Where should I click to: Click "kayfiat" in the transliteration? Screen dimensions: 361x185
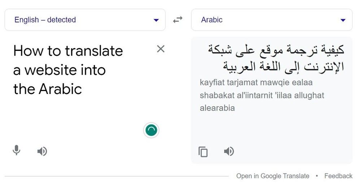(212, 82)
